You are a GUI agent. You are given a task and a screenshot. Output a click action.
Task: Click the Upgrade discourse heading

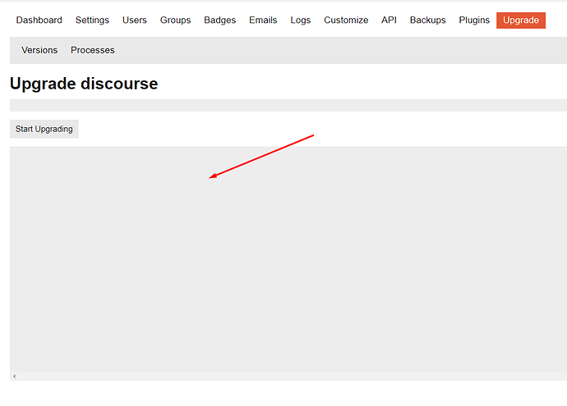[x=84, y=84]
